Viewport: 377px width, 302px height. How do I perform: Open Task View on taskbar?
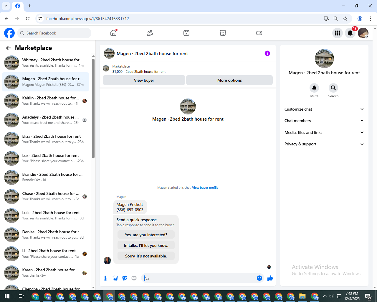(x=21, y=296)
